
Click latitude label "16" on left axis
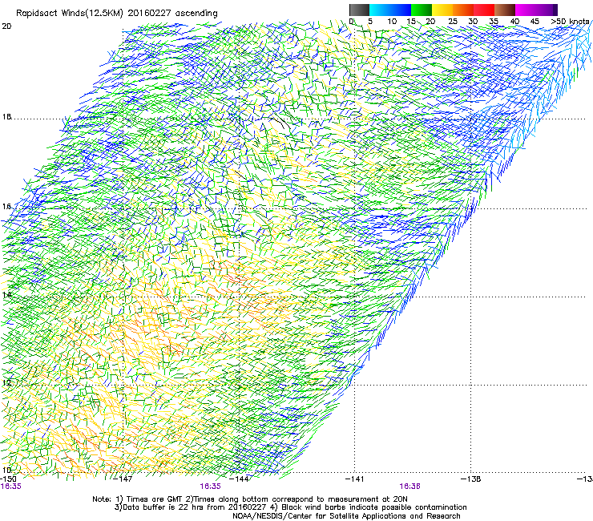pyautogui.click(x=6, y=207)
